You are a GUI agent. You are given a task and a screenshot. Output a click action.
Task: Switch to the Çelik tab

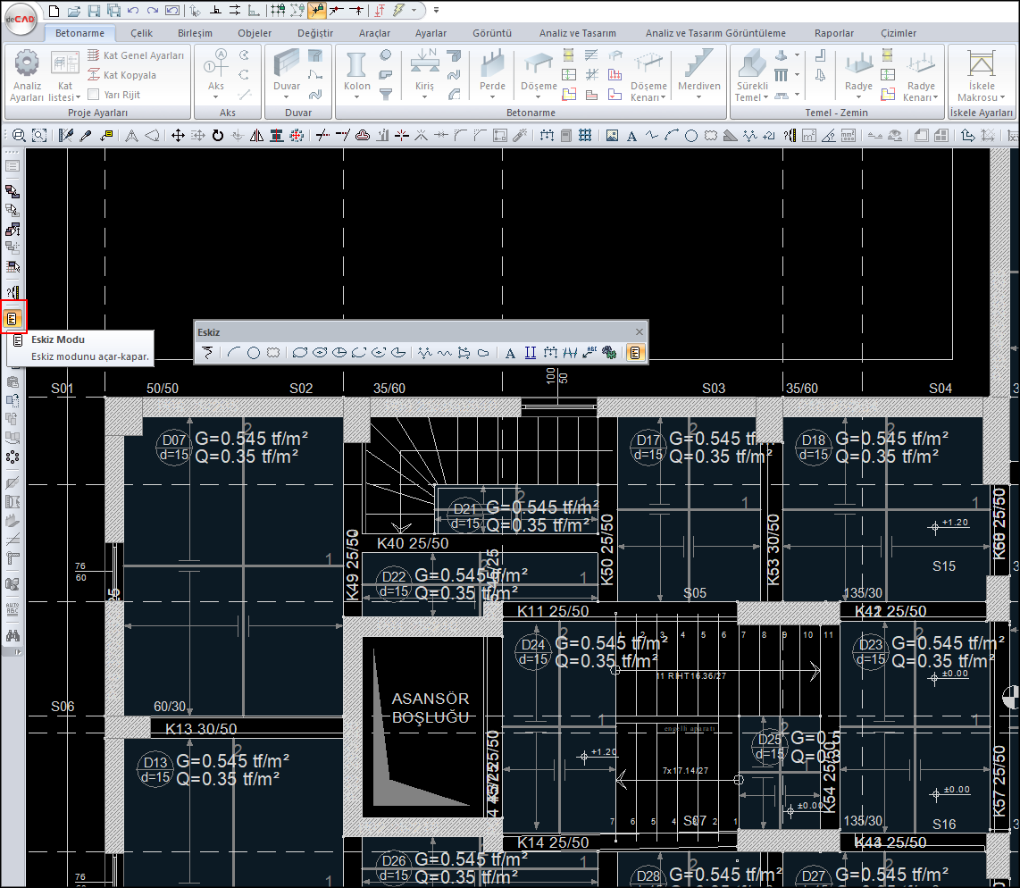[141, 33]
